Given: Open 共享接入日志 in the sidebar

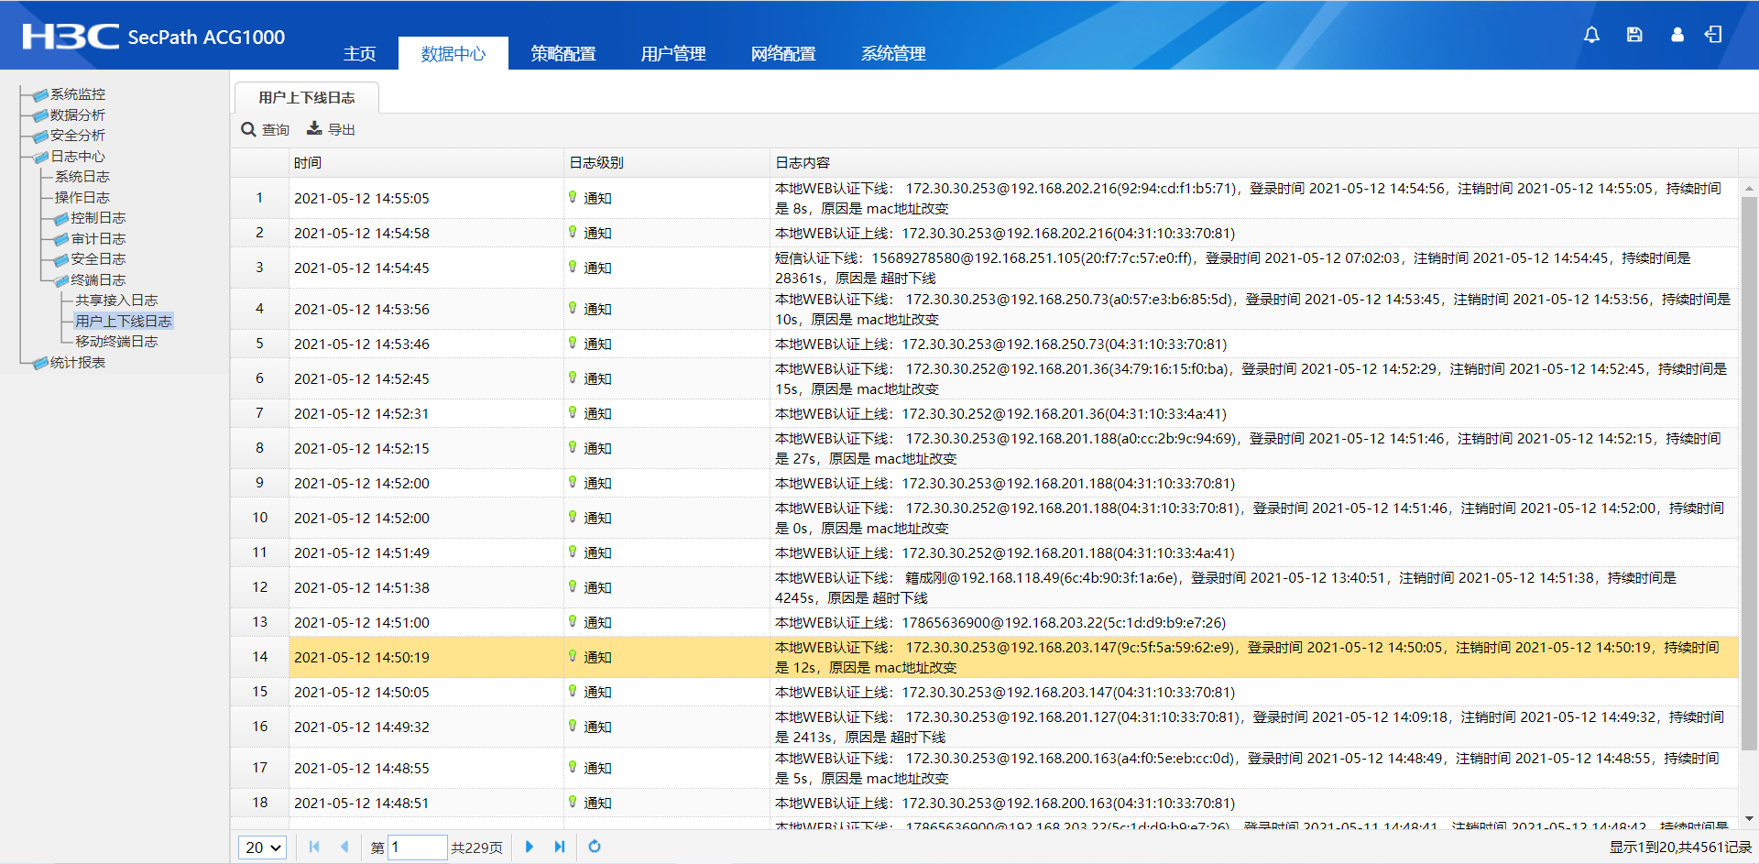Looking at the screenshot, I should coord(116,301).
